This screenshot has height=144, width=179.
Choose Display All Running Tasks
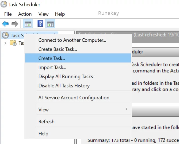pyautogui.click(x=66, y=76)
